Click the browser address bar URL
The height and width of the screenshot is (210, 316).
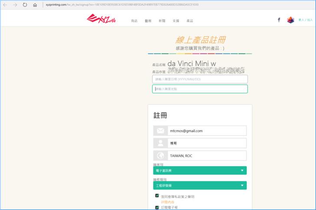pyautogui.click(x=122, y=5)
